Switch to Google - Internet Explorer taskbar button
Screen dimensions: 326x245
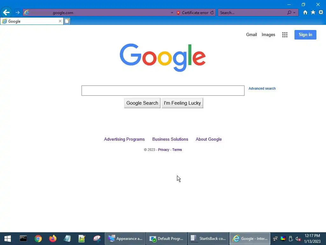point(250,239)
